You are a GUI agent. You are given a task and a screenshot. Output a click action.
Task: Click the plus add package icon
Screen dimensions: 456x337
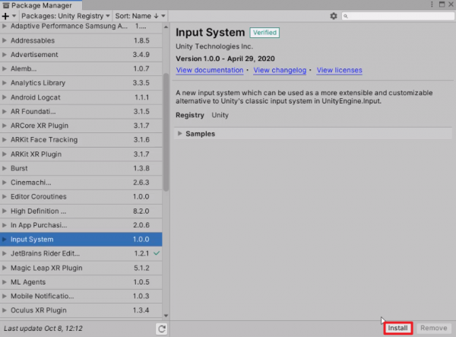[5, 16]
